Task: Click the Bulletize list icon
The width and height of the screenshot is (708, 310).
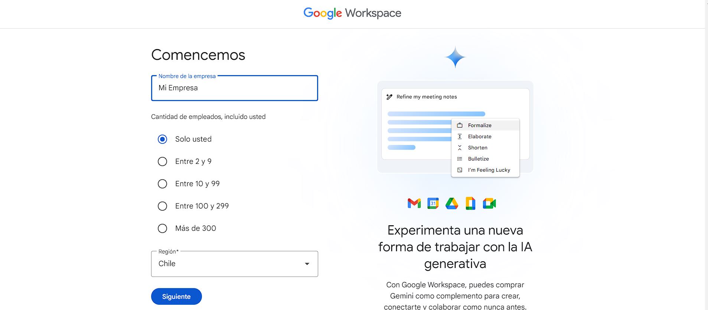Action: [460, 159]
